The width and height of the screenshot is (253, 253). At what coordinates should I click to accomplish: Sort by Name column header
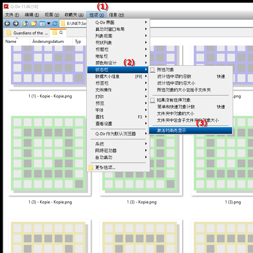tap(17, 41)
